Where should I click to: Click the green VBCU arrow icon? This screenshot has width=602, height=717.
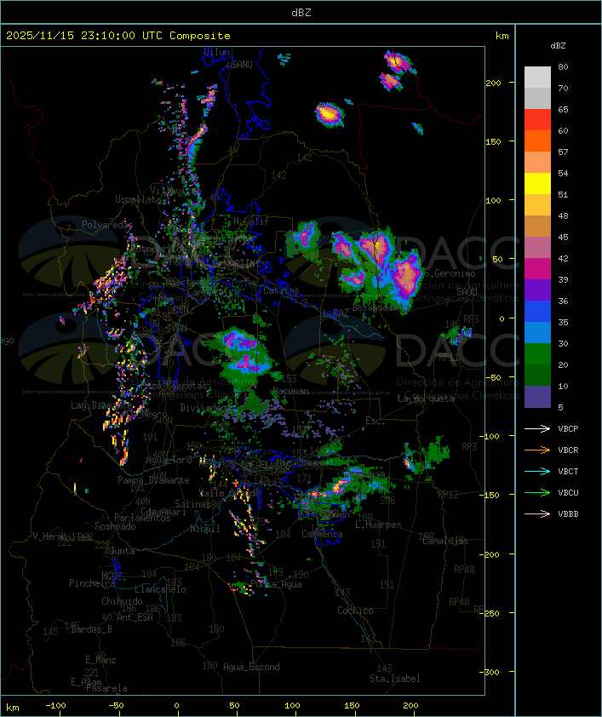[537, 492]
